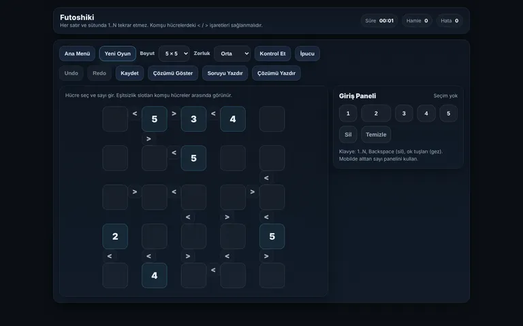Print the puzzle via Soruyu Yazdır
The image size is (523, 326).
click(x=225, y=73)
